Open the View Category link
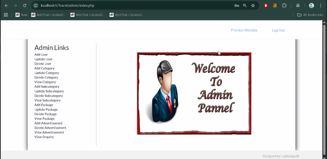 click(45, 82)
